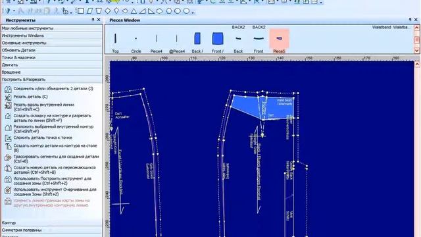Select the isosceles triangle shape tool
This screenshot has width=421, height=237.
click(134, 11)
